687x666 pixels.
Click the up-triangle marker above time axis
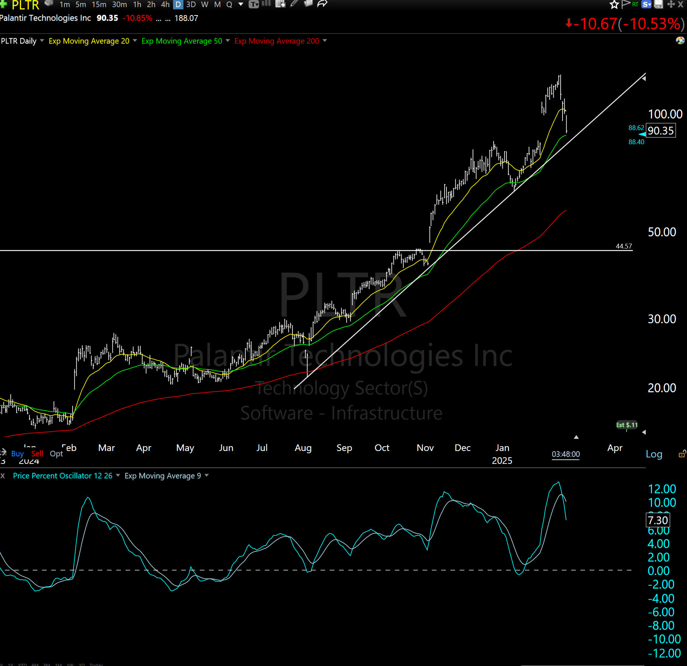576,437
